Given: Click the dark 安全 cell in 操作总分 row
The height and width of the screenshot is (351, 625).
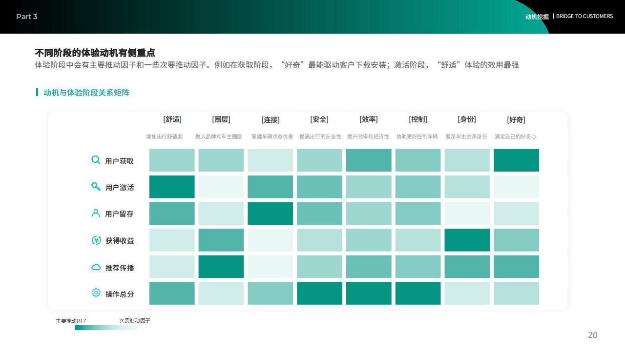Looking at the screenshot, I should (319, 293).
